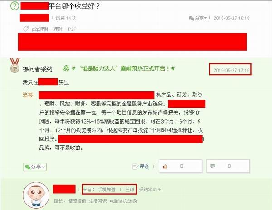This screenshot has width=272, height=210.
Task: Open the answerer's cartoon avatar
Action: pos(36,195)
